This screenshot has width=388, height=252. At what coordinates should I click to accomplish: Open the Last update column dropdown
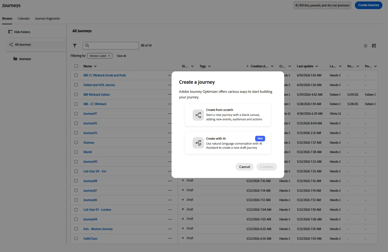click(x=316, y=66)
